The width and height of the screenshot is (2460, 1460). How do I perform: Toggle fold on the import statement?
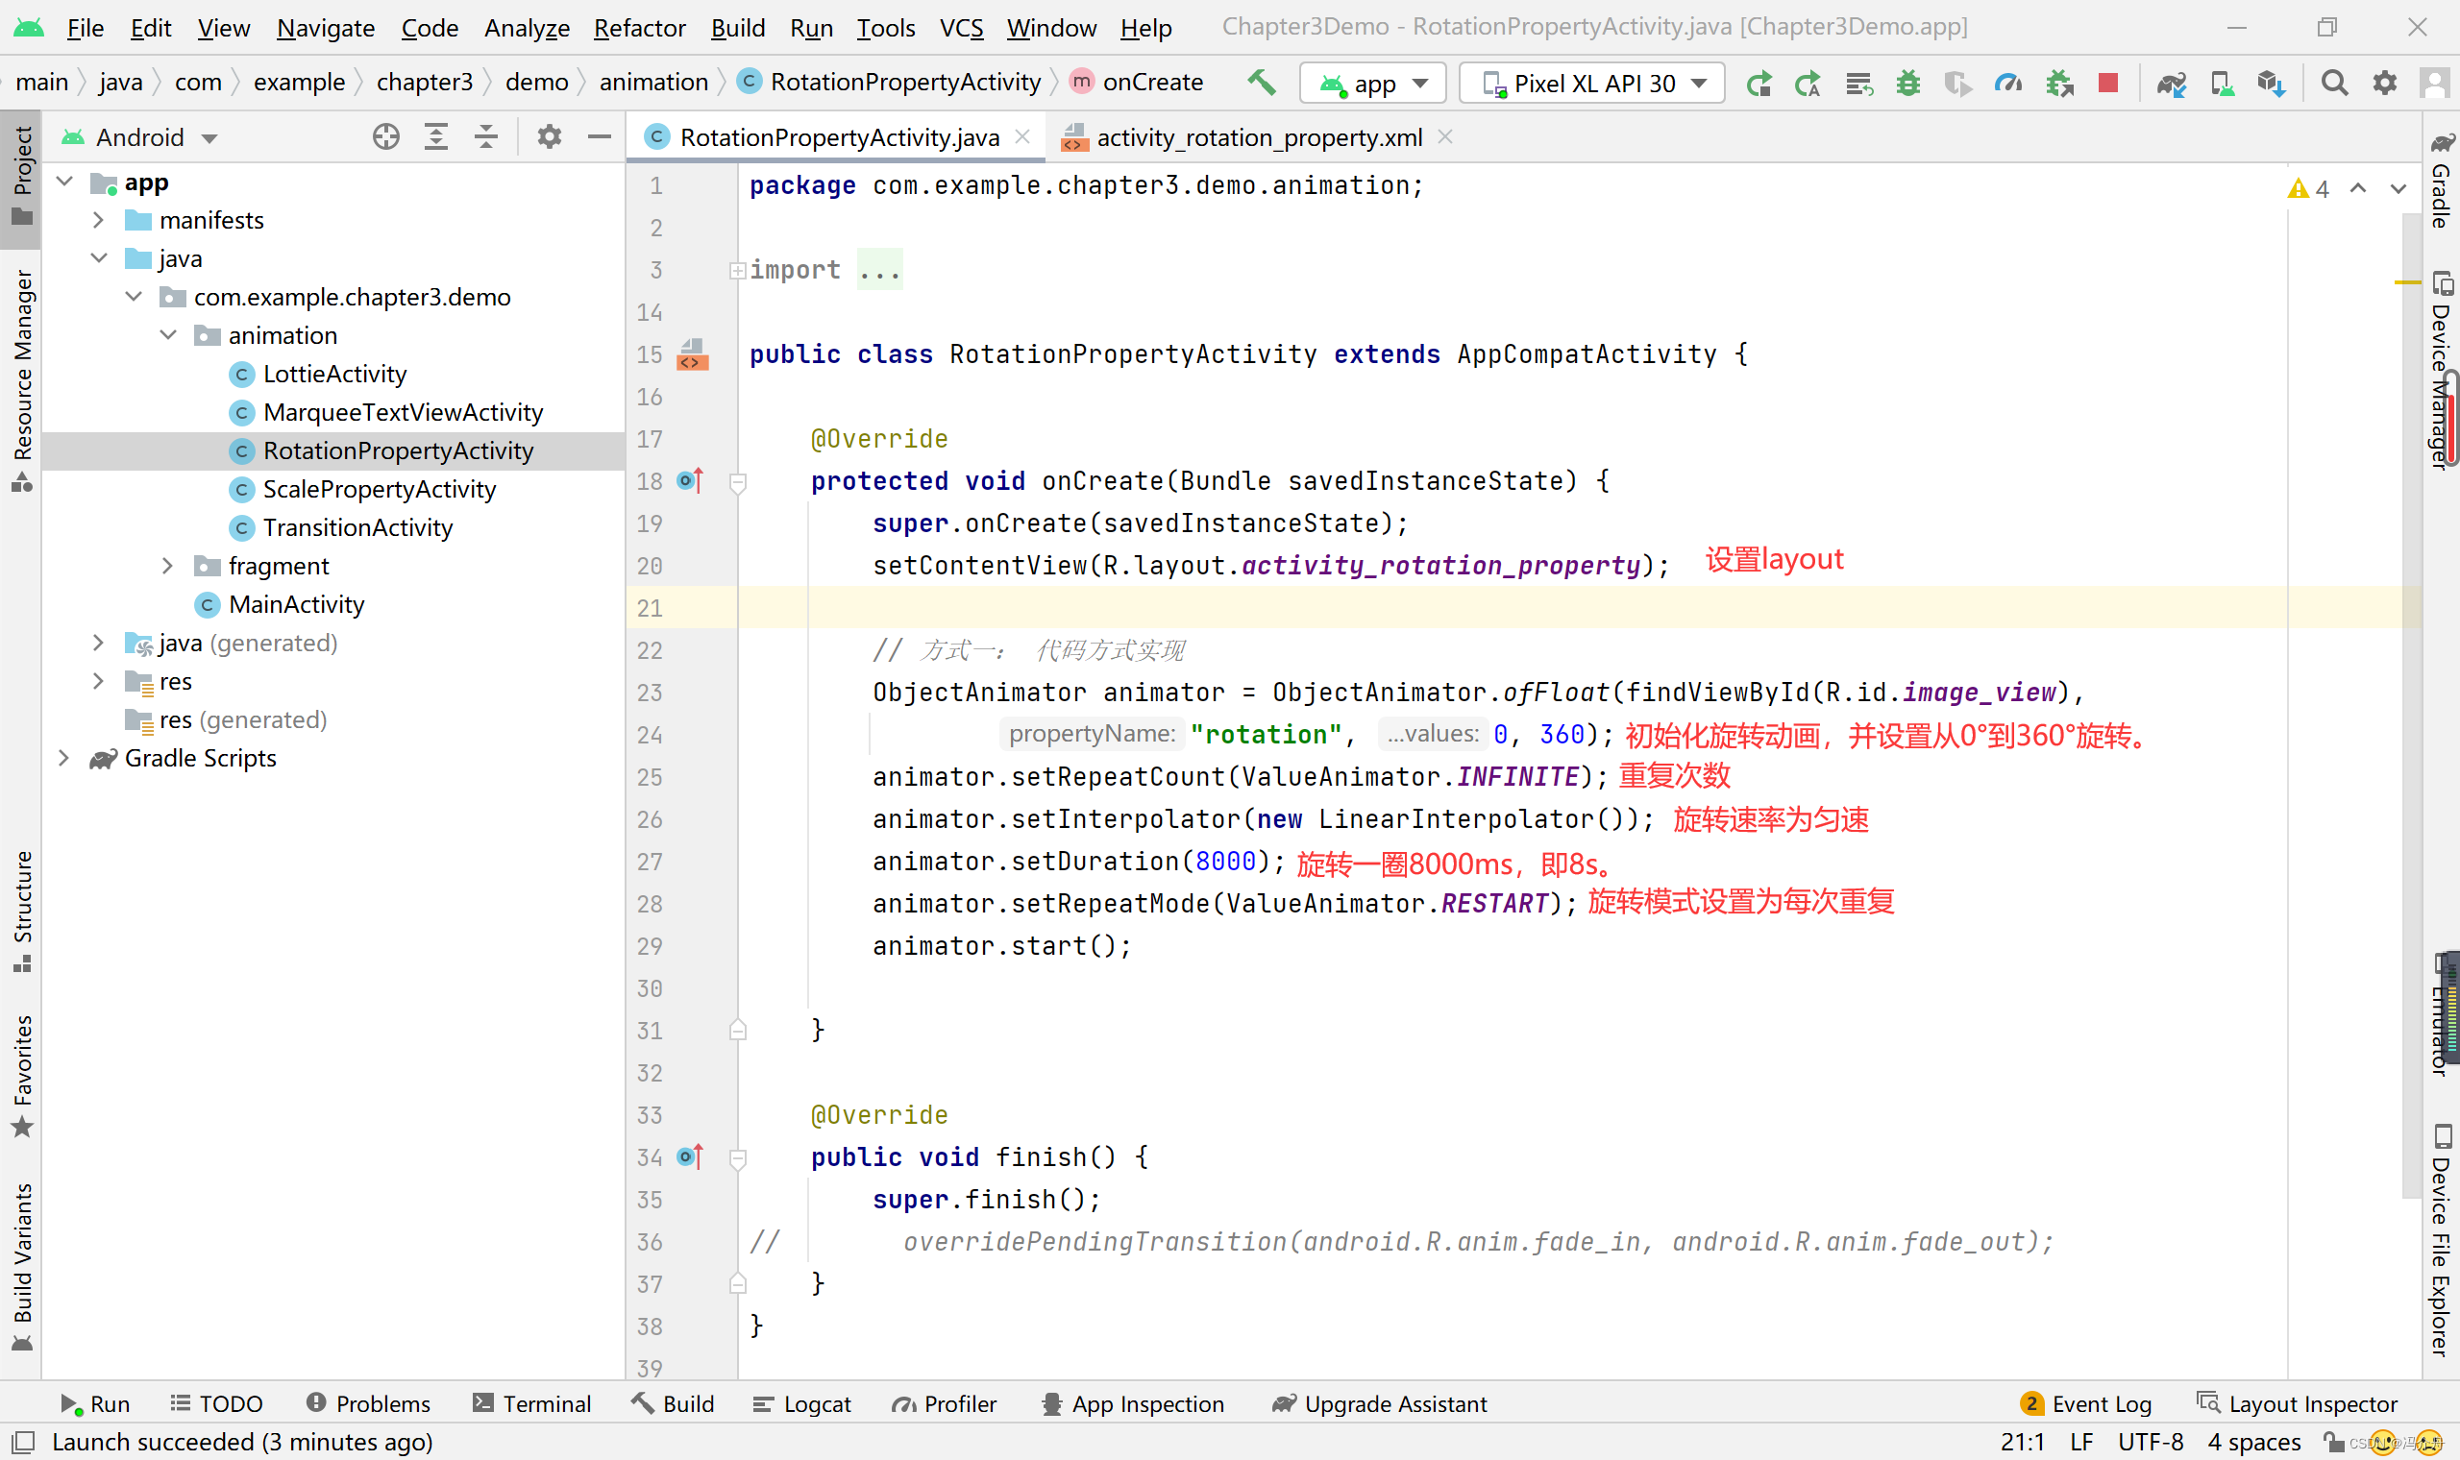pos(737,270)
